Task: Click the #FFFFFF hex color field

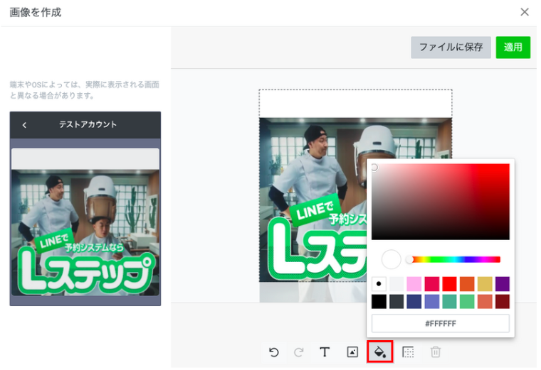Action: (440, 324)
